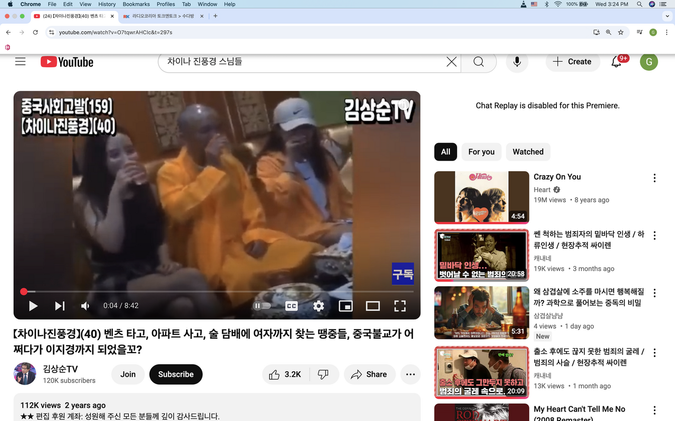Bookmark this page with the star
The image size is (675, 421).
[621, 32]
